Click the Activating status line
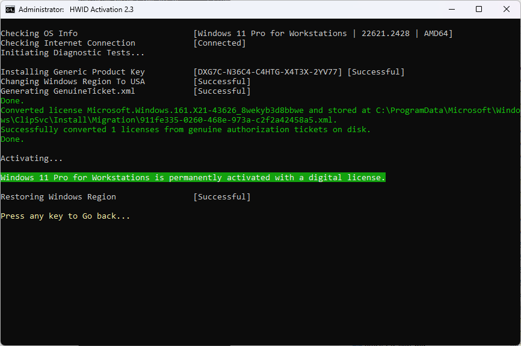 click(31, 158)
